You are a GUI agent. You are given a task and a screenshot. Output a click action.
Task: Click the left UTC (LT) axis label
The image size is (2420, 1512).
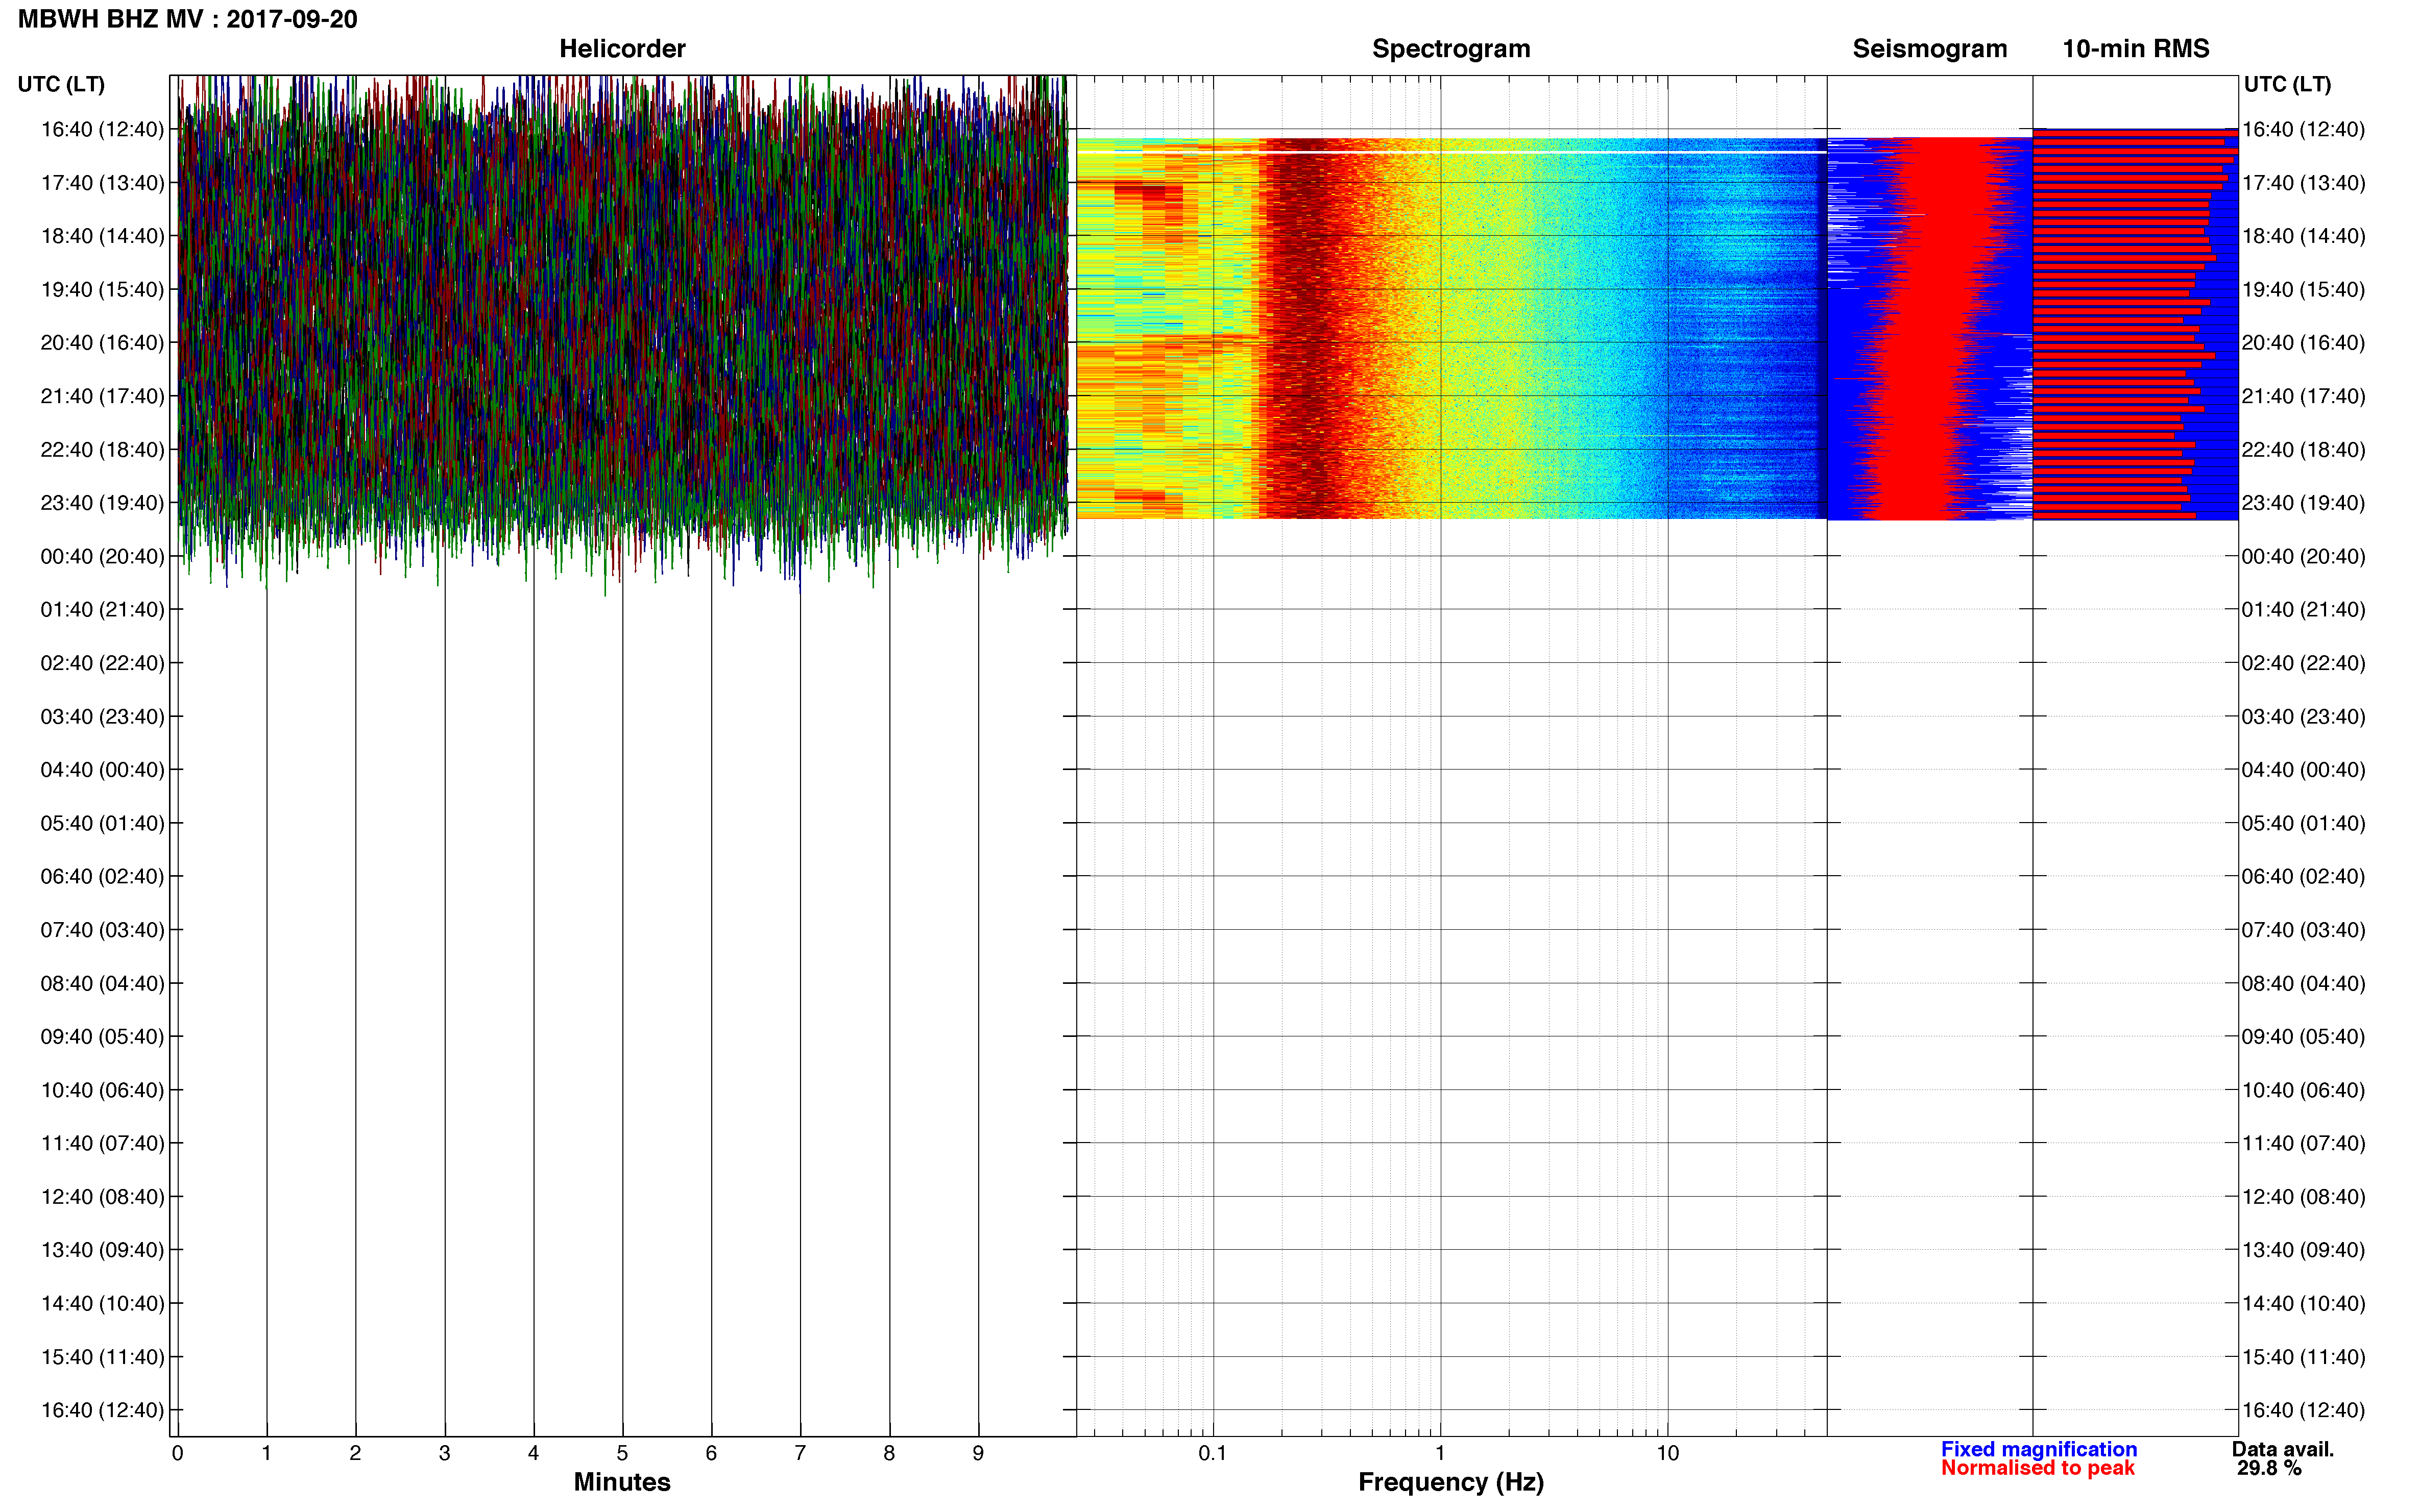(61, 84)
